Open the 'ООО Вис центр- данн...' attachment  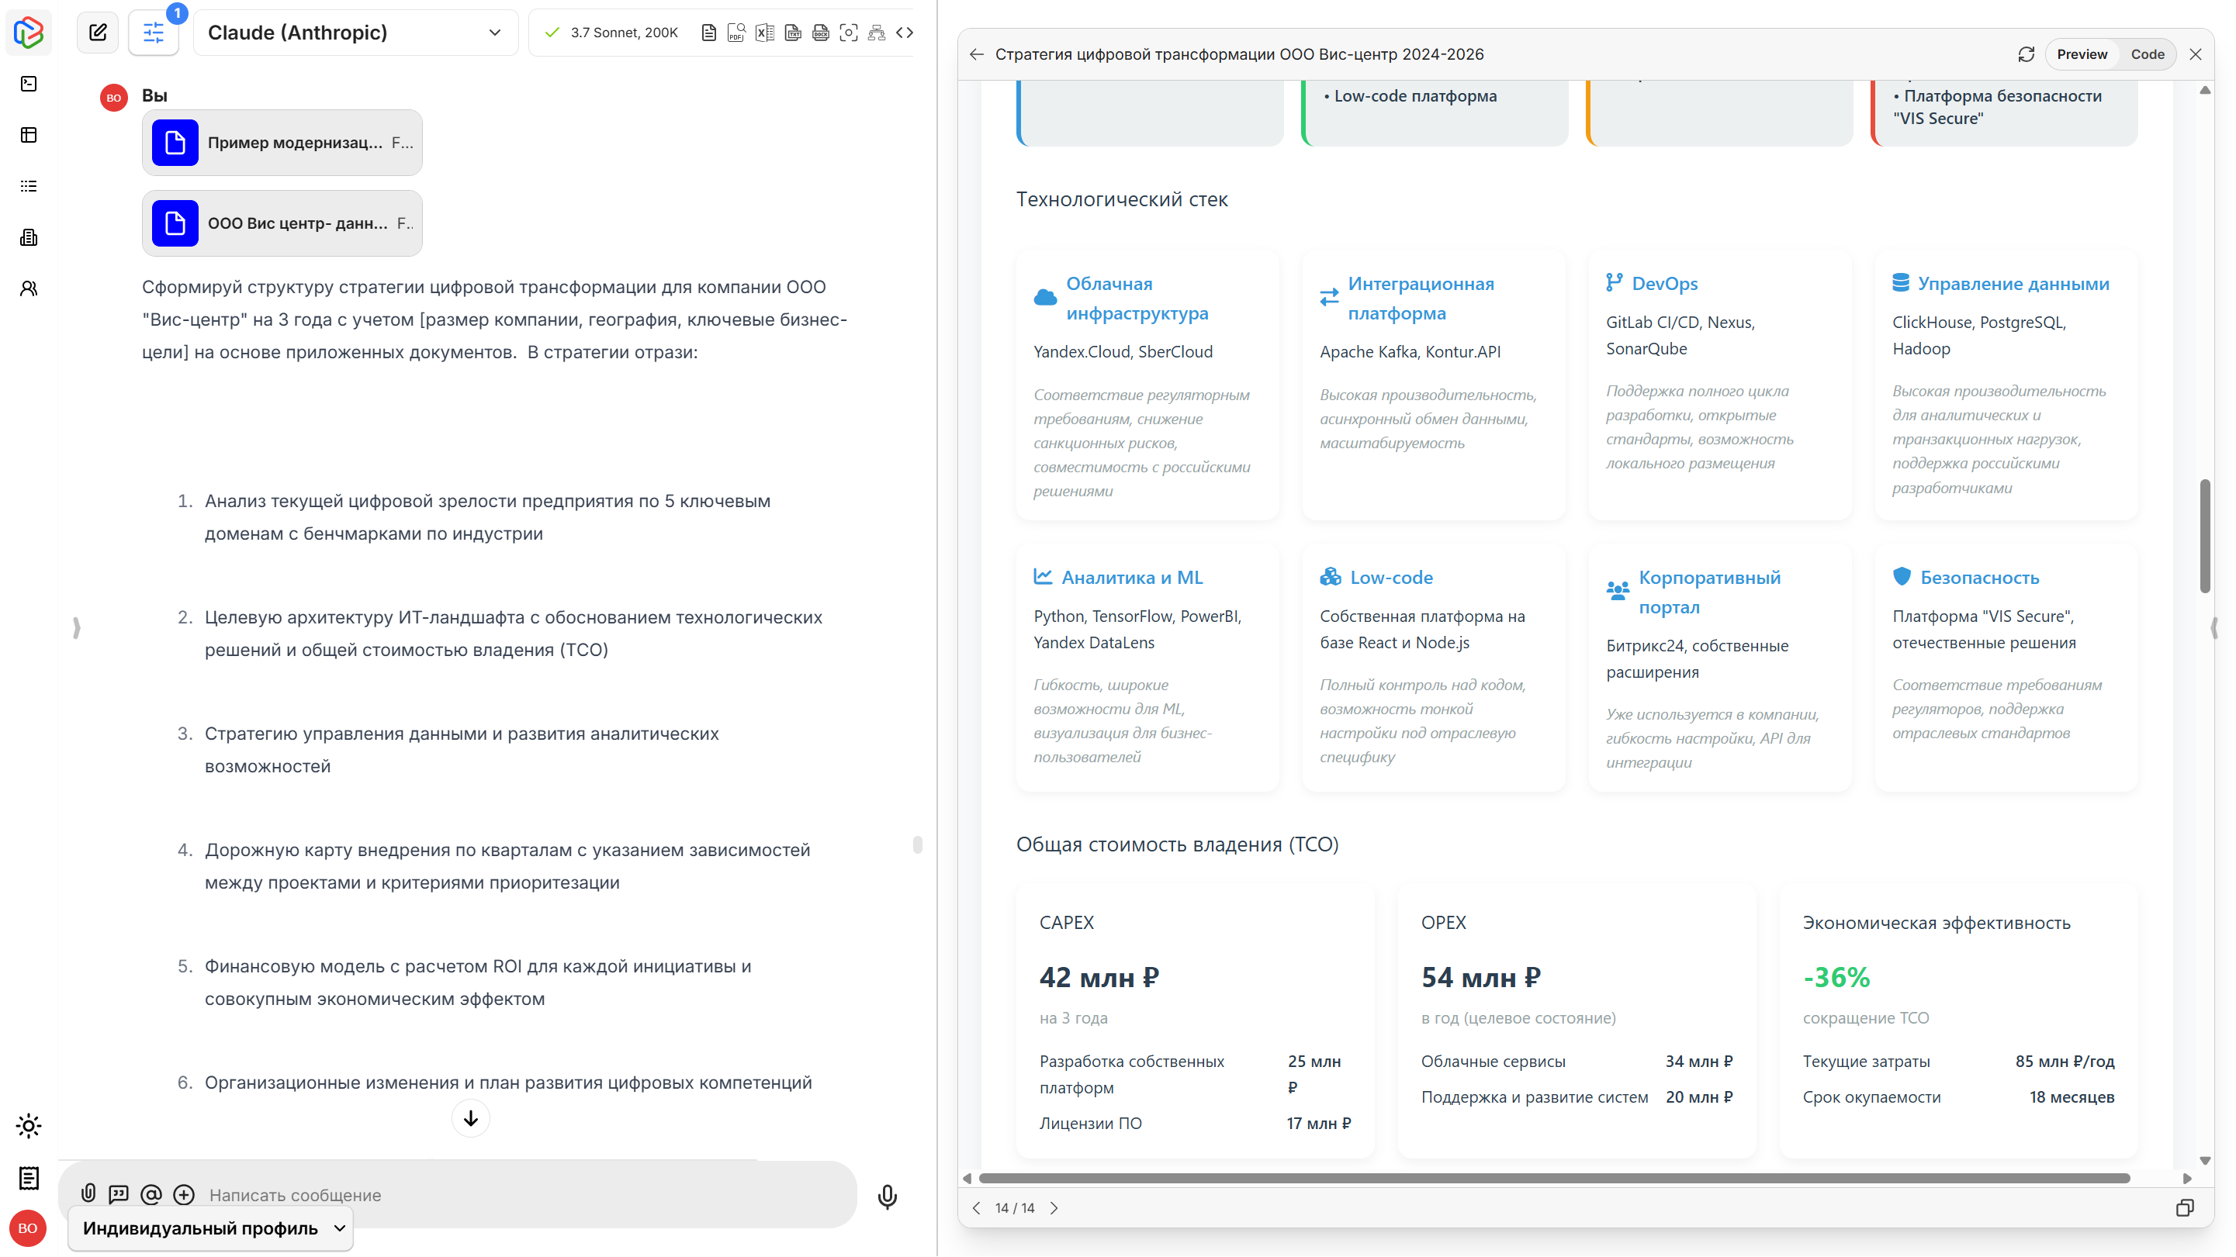(x=282, y=223)
